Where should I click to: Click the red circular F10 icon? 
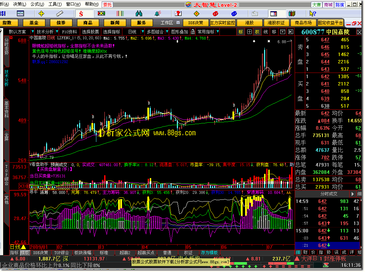216,14
